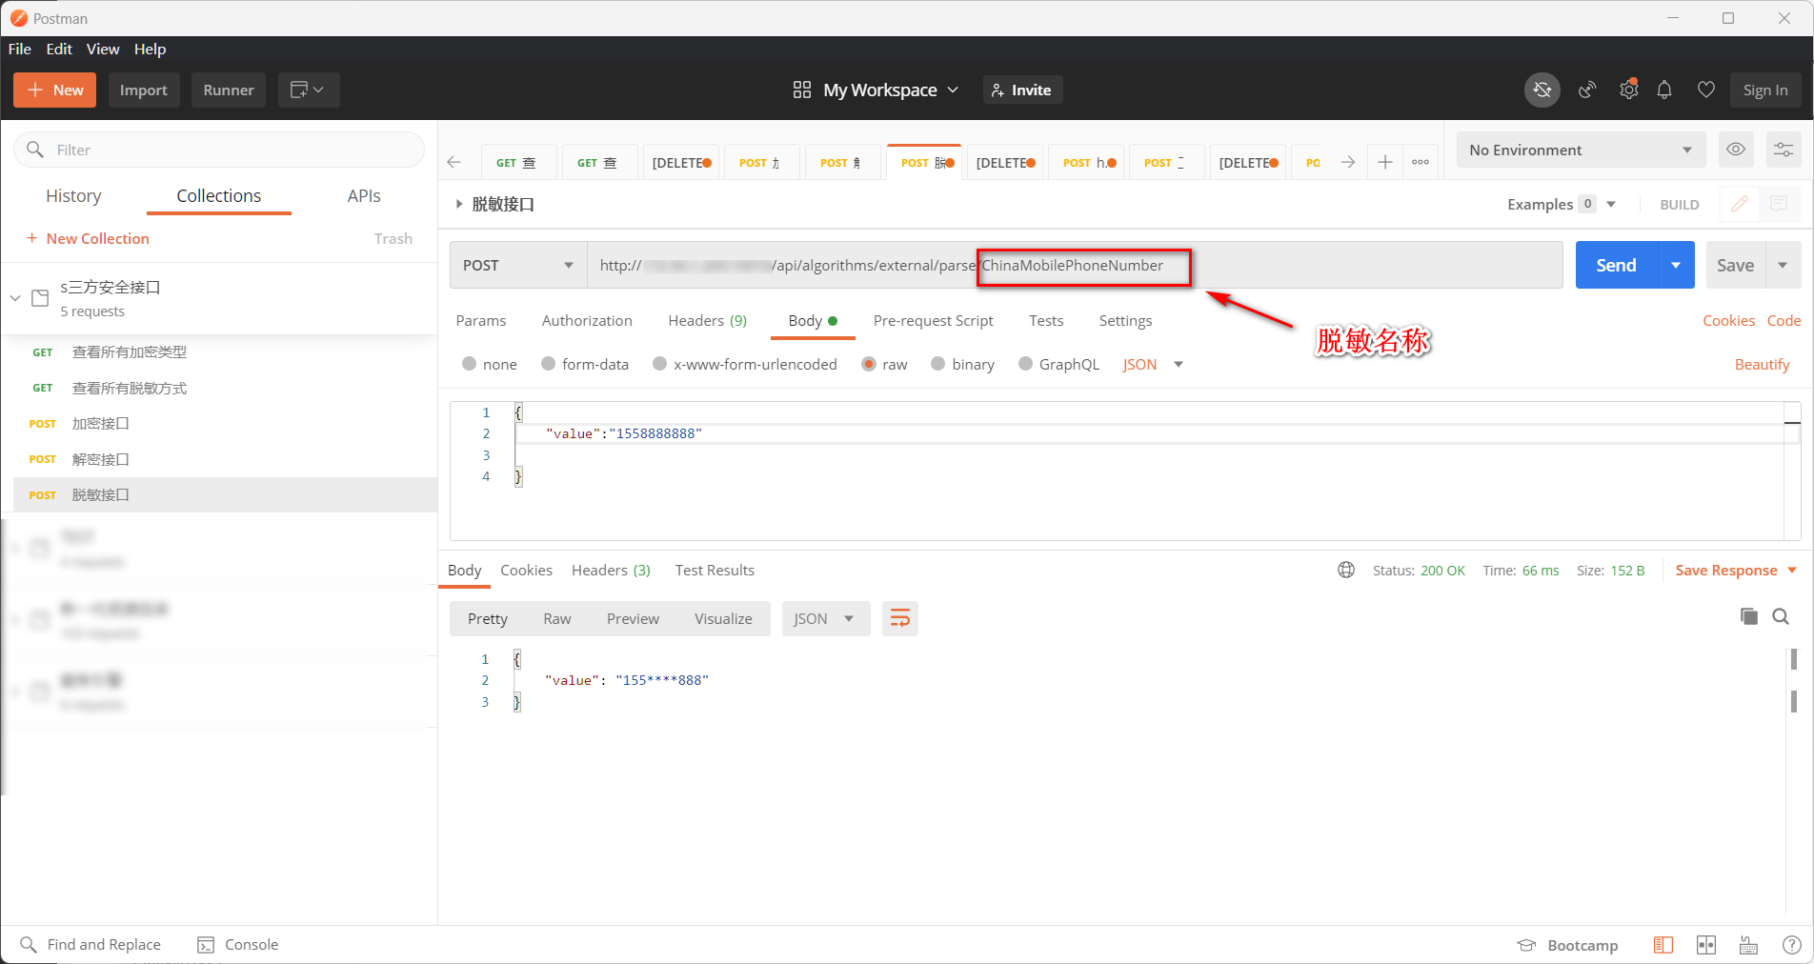Choose the none body type option
This screenshot has height=964, width=1814.
[x=469, y=364]
